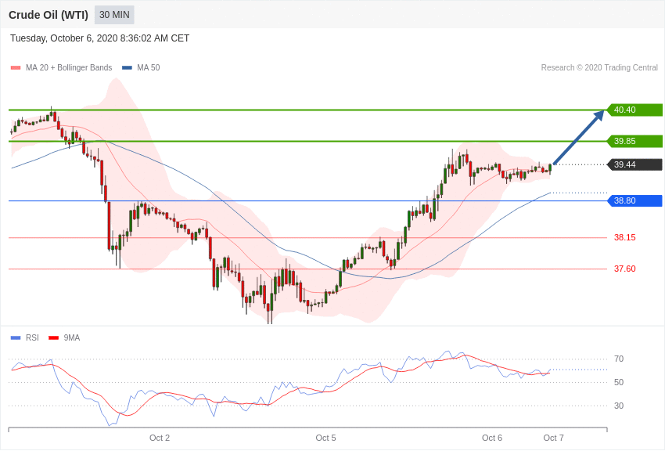Click the green 40.40 resistance price tag
This screenshot has height=451, width=665.
click(x=634, y=110)
